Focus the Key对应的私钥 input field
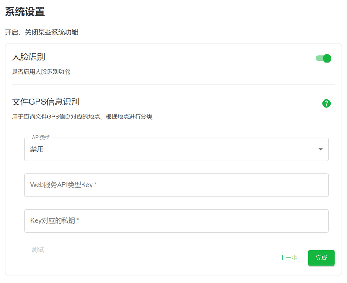 click(x=176, y=221)
